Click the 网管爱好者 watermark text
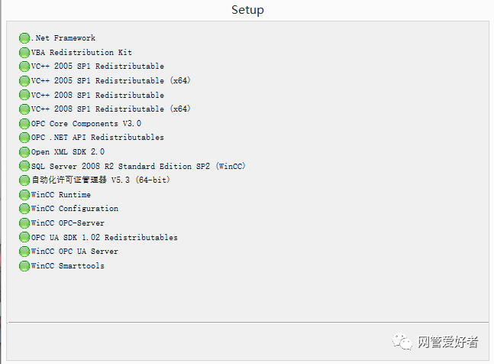The image size is (494, 364). pos(447,342)
